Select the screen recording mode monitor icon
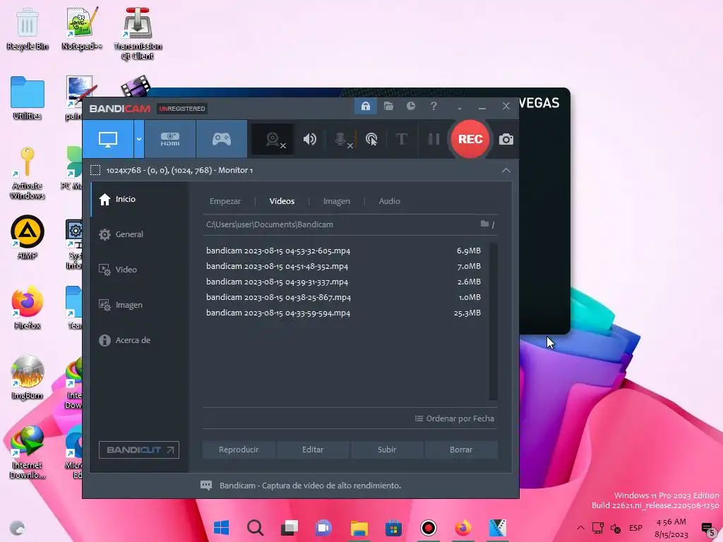 (108, 139)
